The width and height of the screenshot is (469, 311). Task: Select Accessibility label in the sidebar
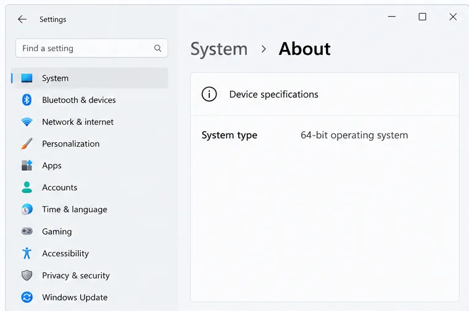pos(65,253)
